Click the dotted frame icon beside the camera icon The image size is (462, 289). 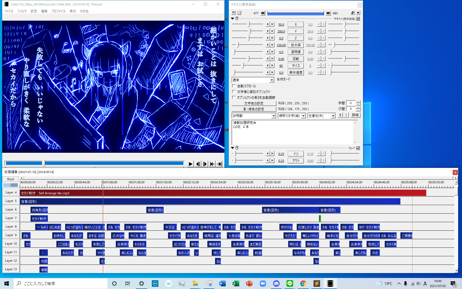pos(239,13)
